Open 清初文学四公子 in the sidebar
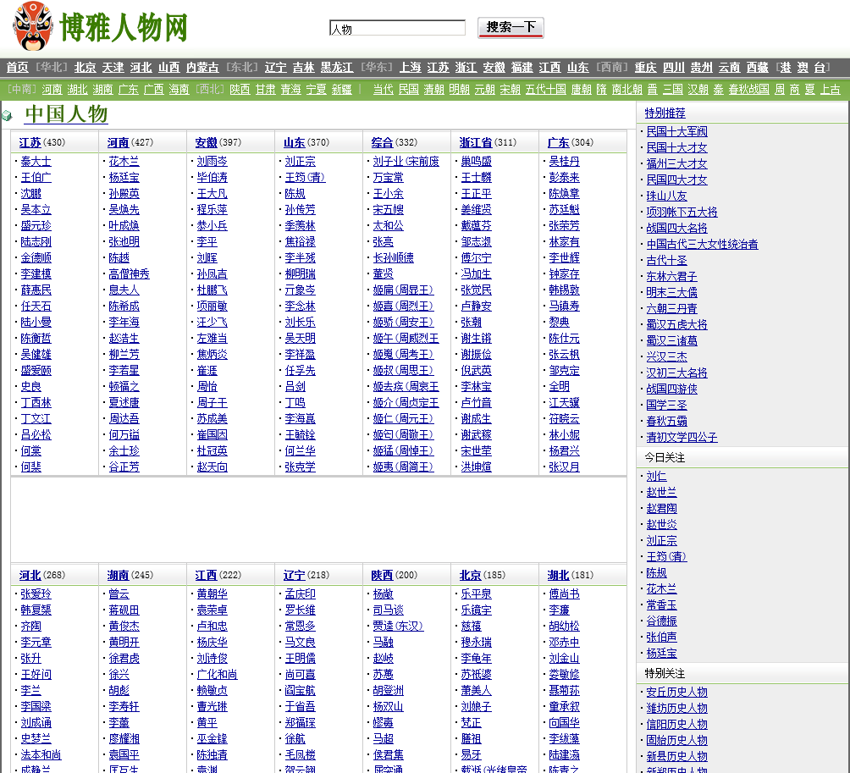The width and height of the screenshot is (850, 773). [682, 438]
